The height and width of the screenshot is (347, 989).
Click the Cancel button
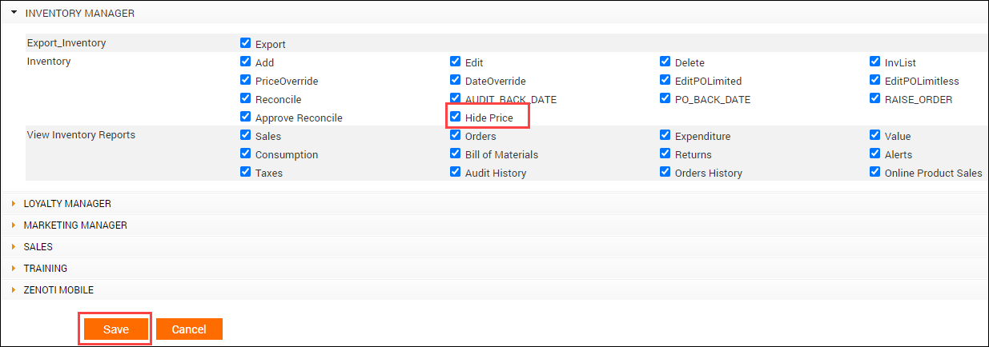pos(189,329)
